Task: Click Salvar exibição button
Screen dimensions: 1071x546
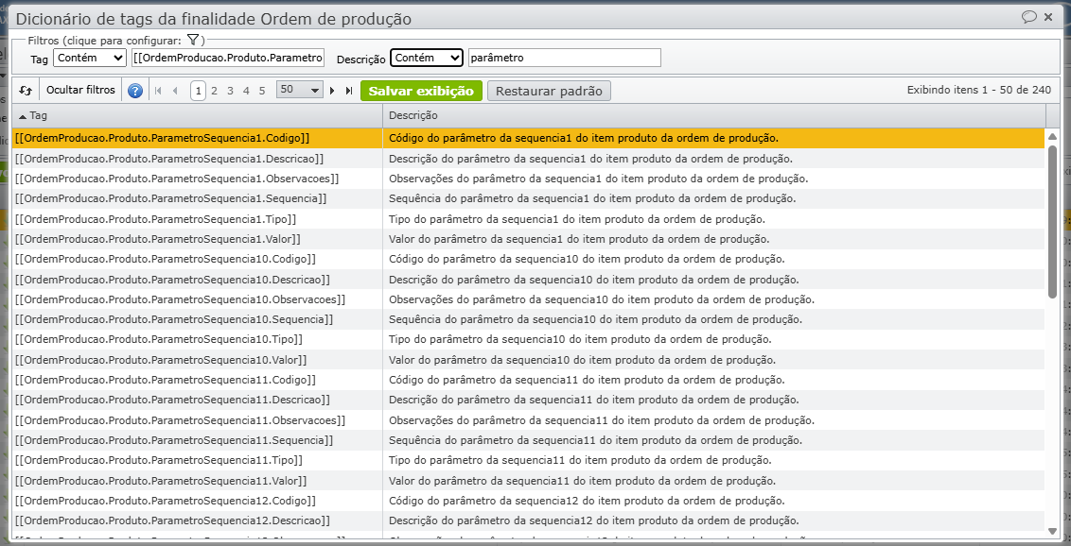Action: point(421,92)
